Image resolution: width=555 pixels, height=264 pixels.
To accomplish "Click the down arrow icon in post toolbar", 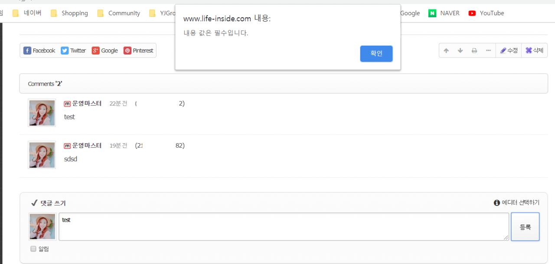I will click(x=460, y=51).
